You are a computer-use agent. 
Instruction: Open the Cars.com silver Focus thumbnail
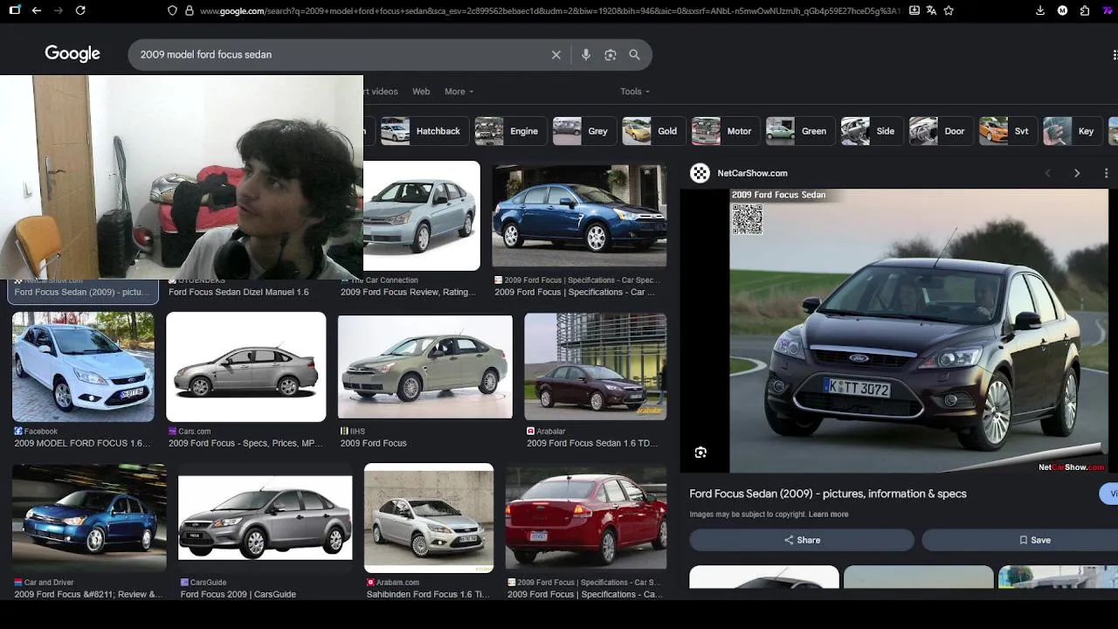pyautogui.click(x=246, y=367)
